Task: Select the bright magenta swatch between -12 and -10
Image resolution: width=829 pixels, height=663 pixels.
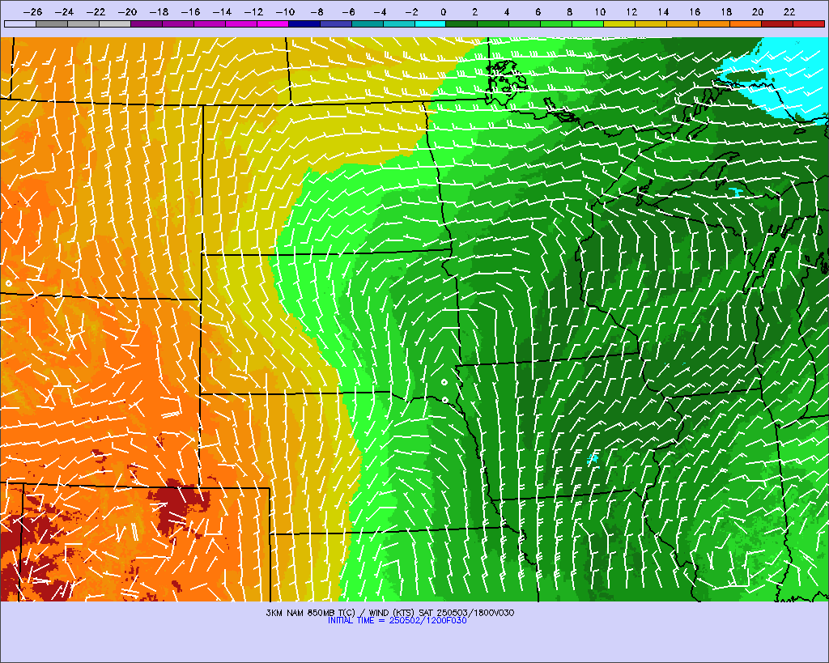Action: [x=273, y=23]
